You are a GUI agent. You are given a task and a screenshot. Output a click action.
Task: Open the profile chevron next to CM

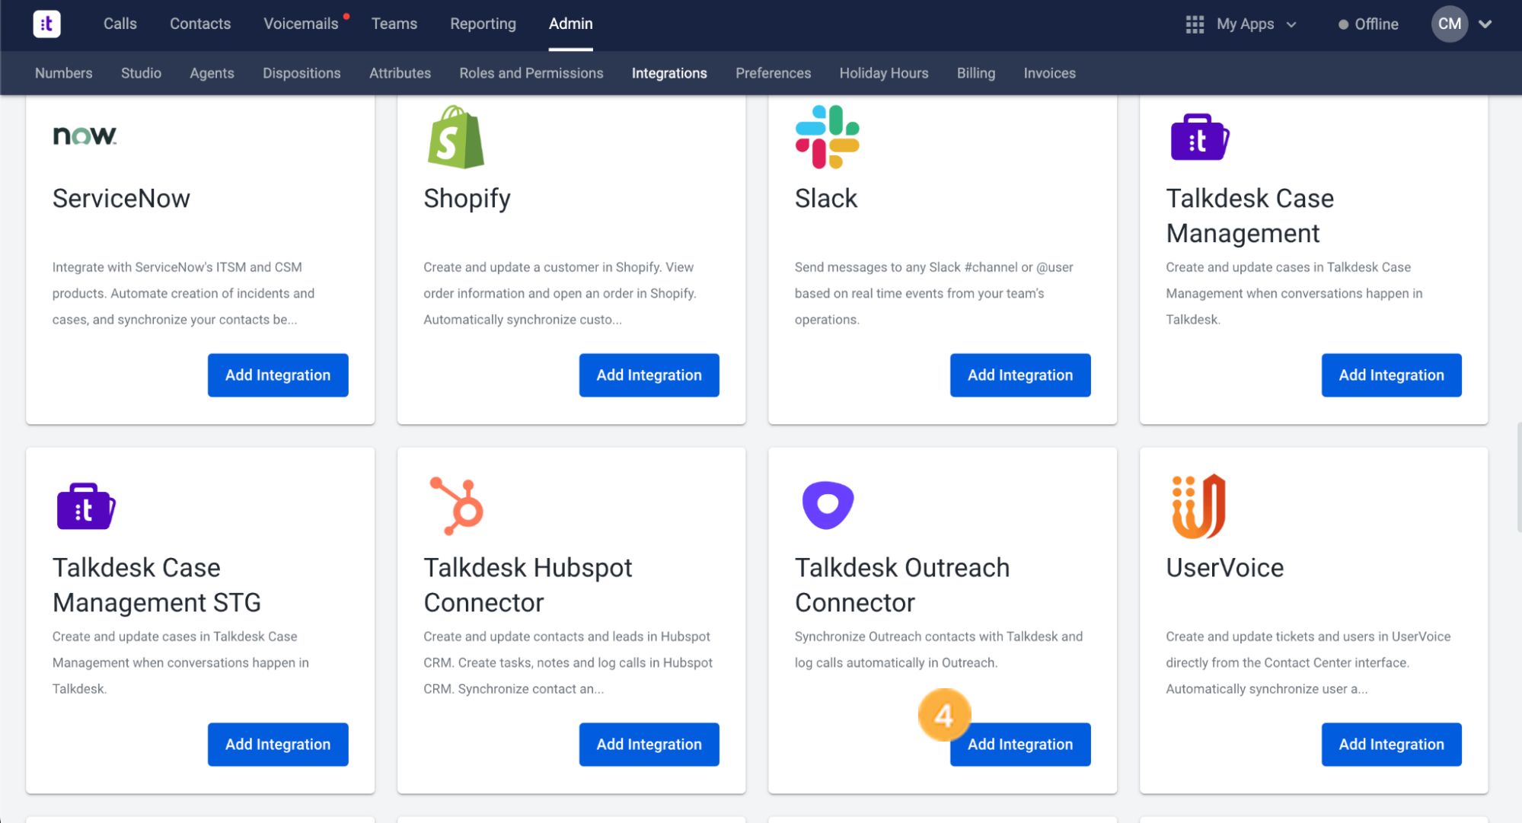[1485, 24]
